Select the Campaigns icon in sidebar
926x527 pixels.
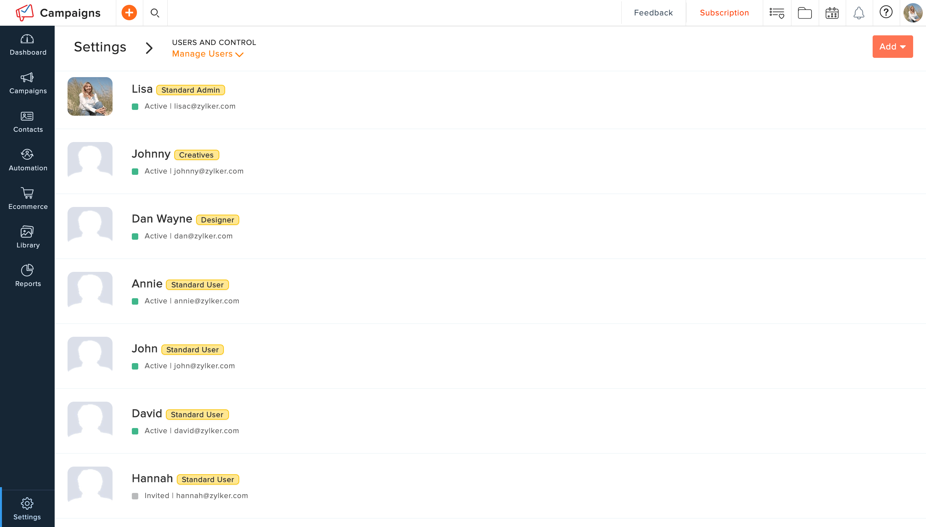(x=28, y=83)
